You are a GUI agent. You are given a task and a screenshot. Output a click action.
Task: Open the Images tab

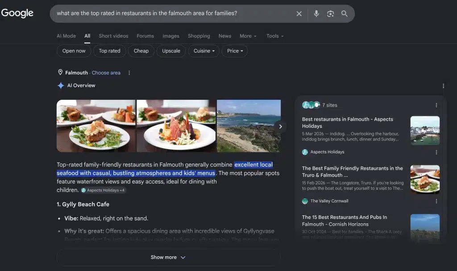[171, 36]
